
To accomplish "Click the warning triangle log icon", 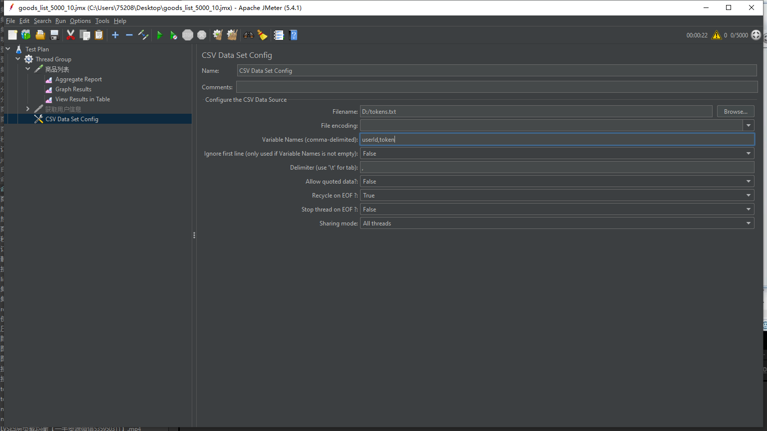I will click(717, 35).
